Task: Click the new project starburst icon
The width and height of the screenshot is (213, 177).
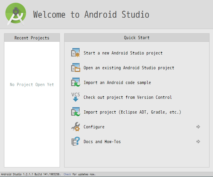Action: coord(76,53)
